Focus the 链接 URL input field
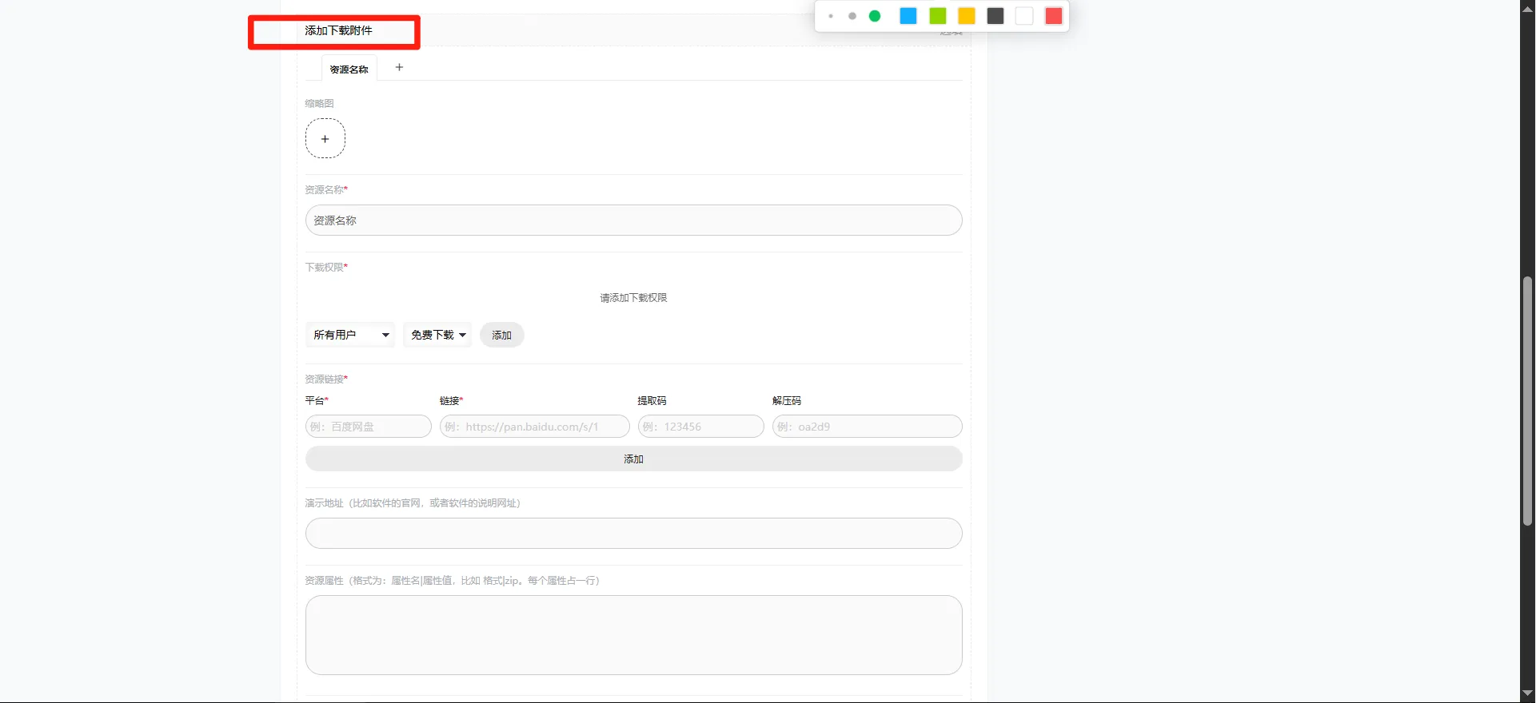1536x703 pixels. tap(535, 427)
